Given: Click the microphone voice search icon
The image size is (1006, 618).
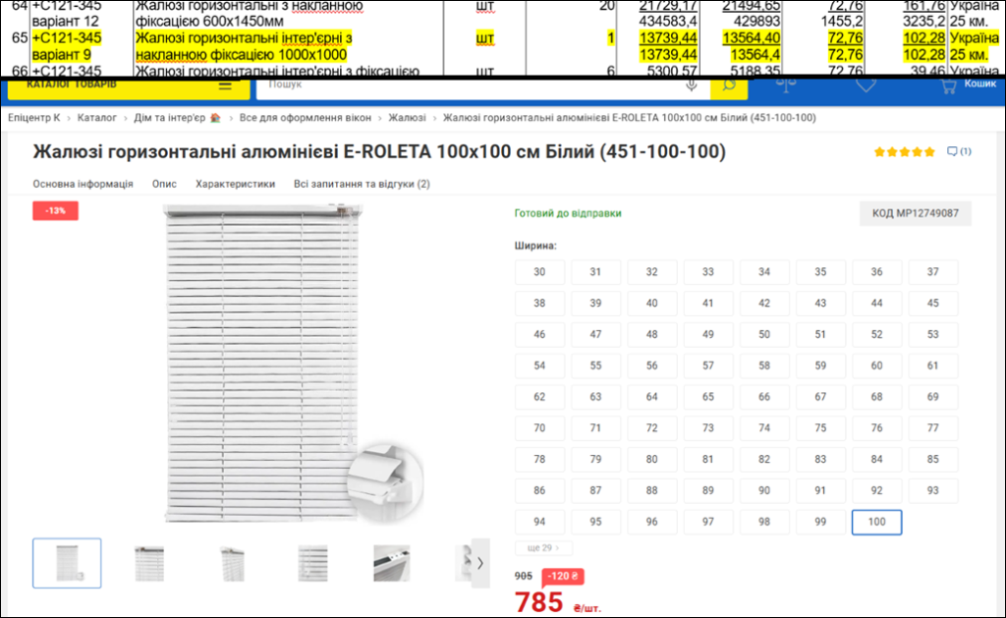Looking at the screenshot, I should (691, 85).
